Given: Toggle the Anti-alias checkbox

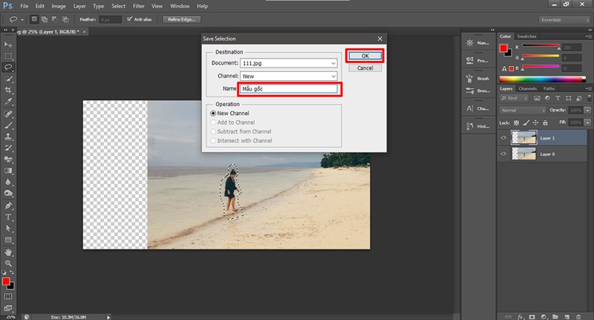Looking at the screenshot, I should (x=129, y=19).
